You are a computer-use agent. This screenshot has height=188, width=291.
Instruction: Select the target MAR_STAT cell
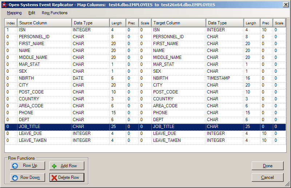pos(179,64)
